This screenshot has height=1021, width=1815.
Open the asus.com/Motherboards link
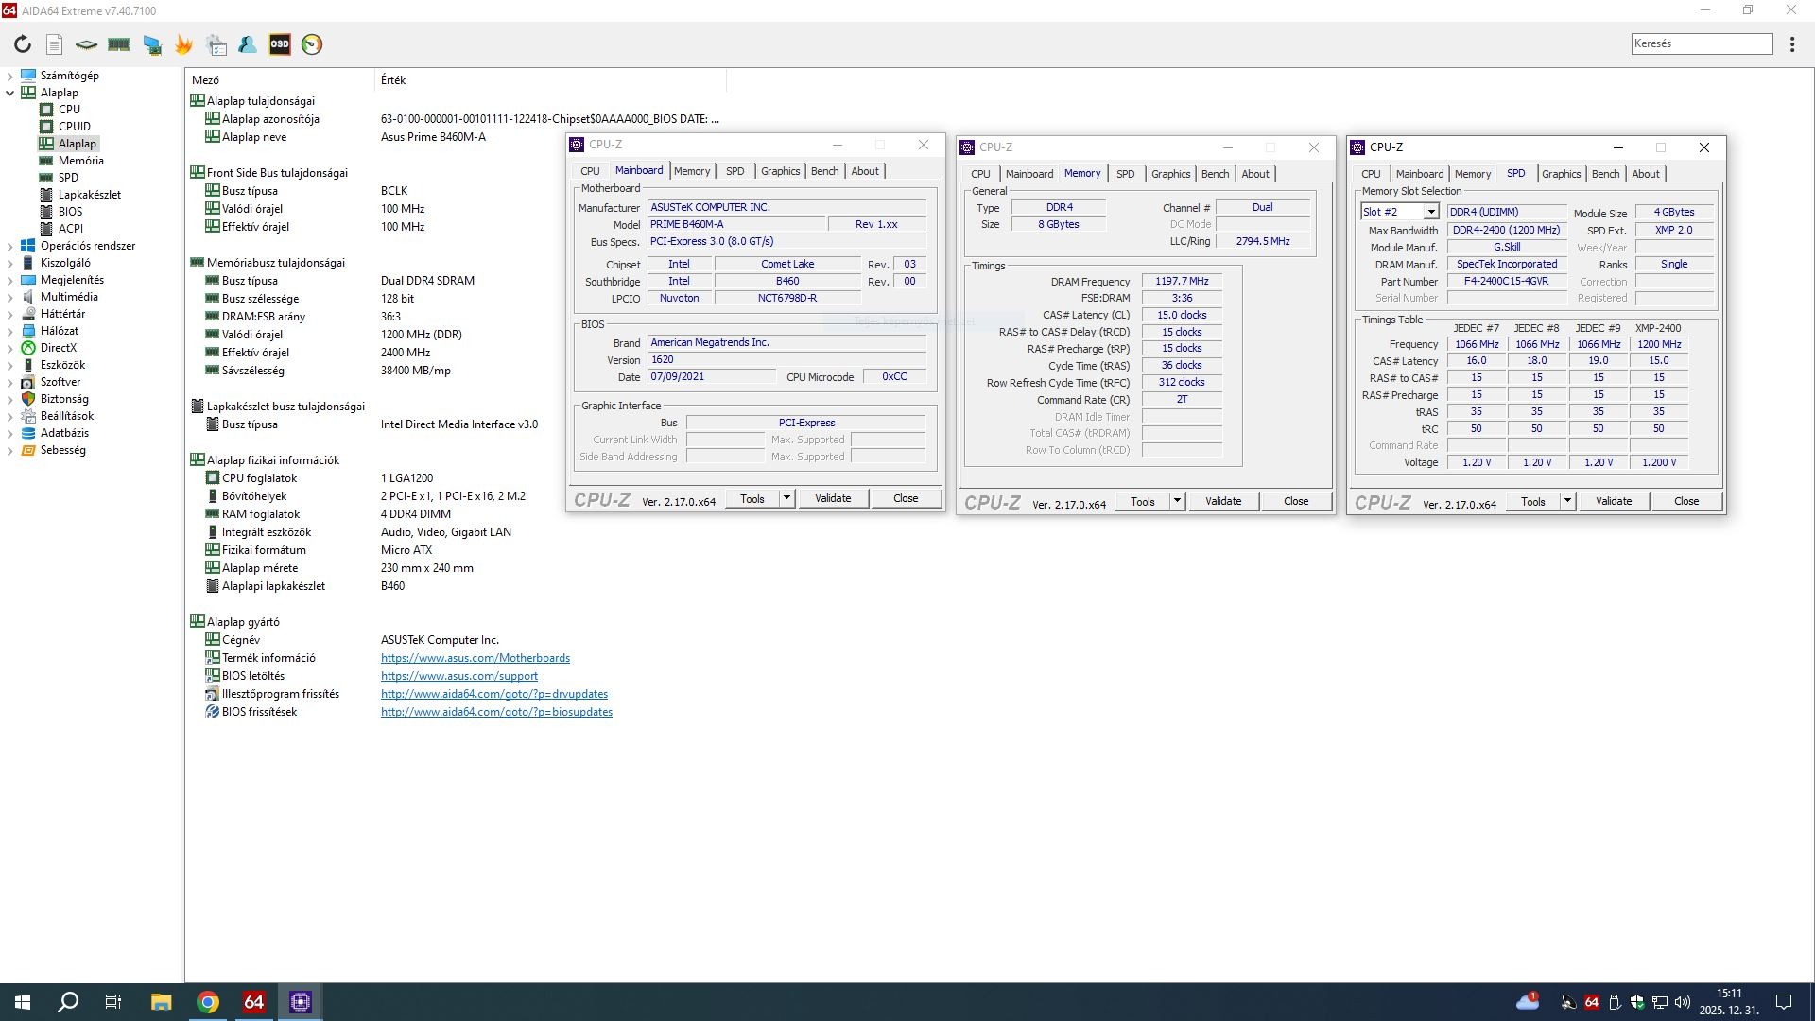coord(475,658)
